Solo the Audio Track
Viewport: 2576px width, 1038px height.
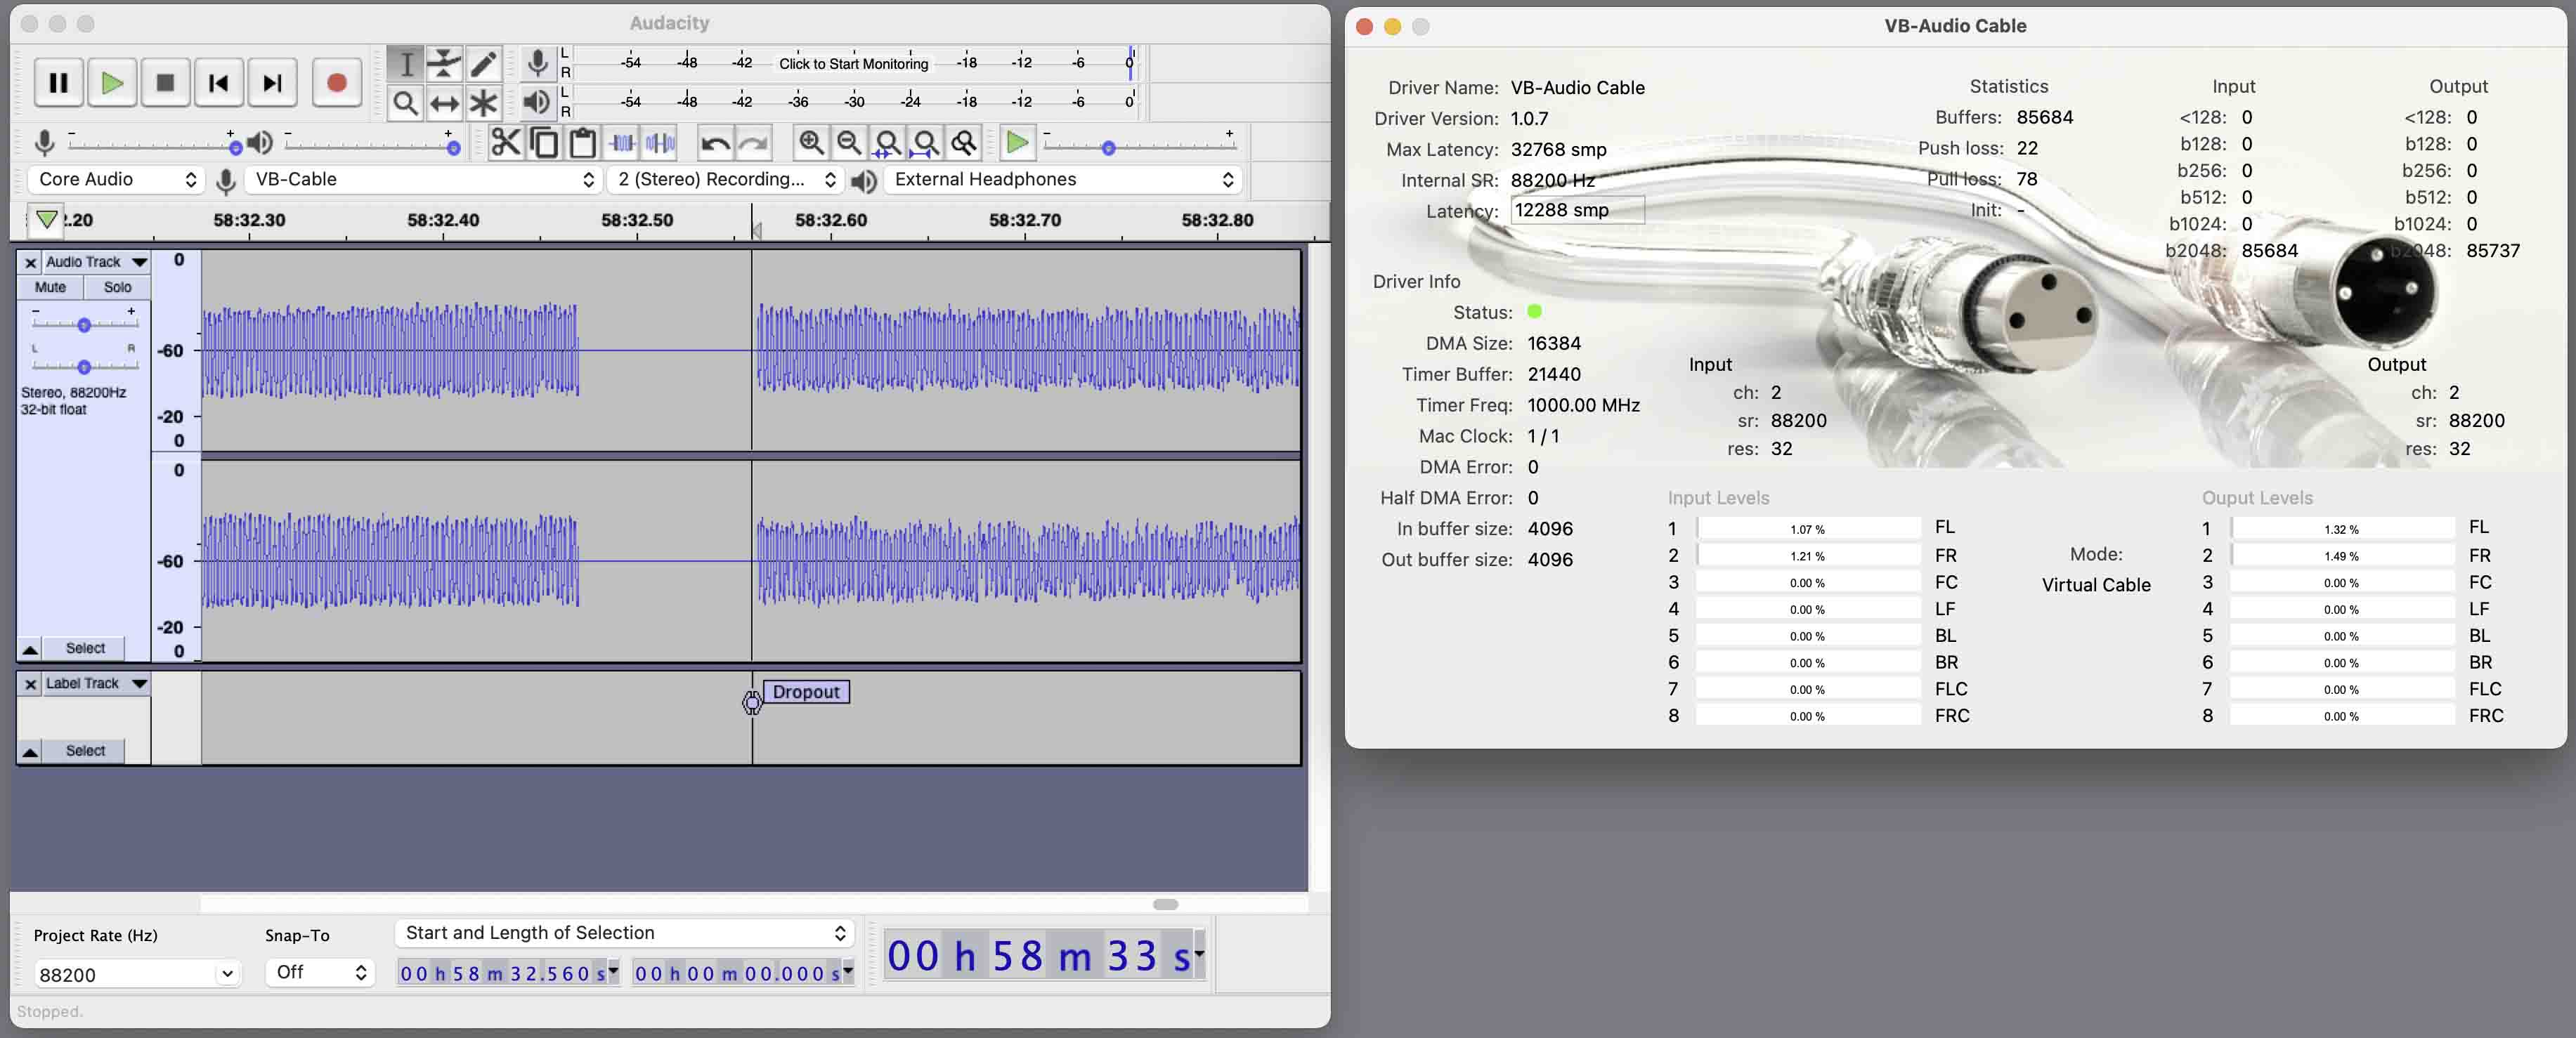(117, 288)
